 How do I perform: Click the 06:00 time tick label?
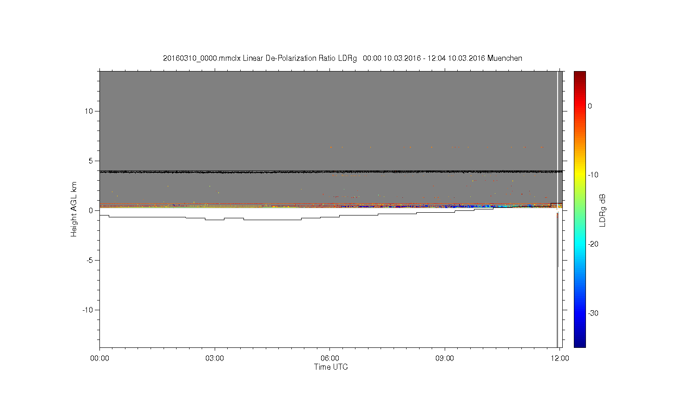tap(329, 358)
